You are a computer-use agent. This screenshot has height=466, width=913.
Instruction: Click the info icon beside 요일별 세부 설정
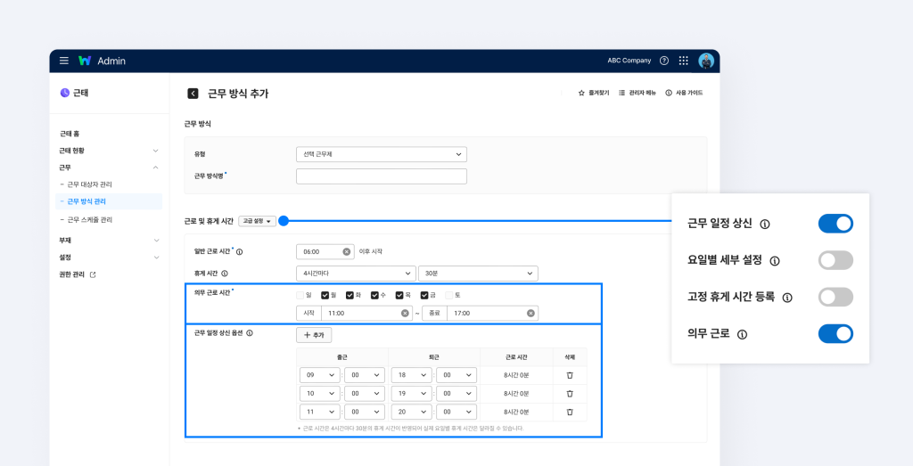click(775, 261)
